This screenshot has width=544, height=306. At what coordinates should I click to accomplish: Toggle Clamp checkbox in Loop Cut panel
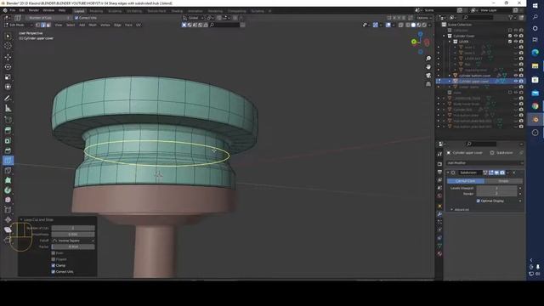coord(54,265)
